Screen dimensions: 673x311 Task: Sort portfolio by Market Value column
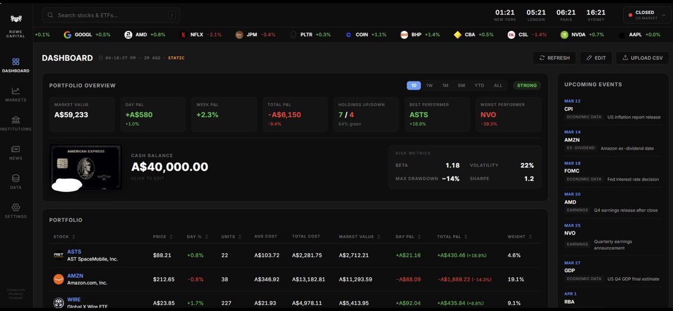(359, 237)
